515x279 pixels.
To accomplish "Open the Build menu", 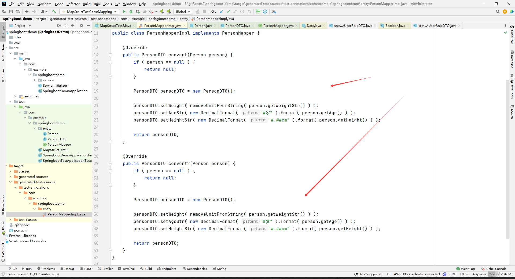I will 87,4.
